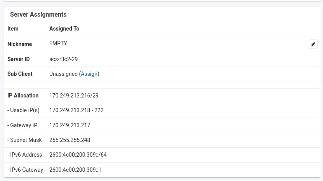Click the usable IP range 170.249.213.218 - 222

76,110
